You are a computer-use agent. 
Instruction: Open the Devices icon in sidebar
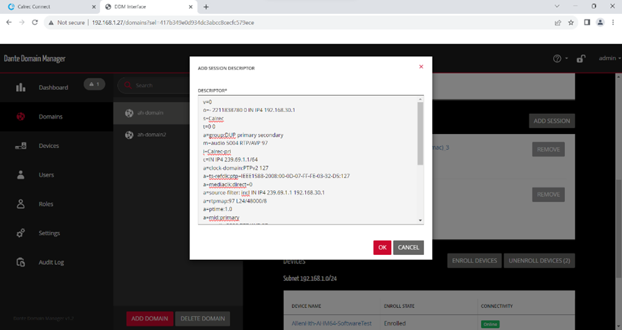tap(21, 146)
